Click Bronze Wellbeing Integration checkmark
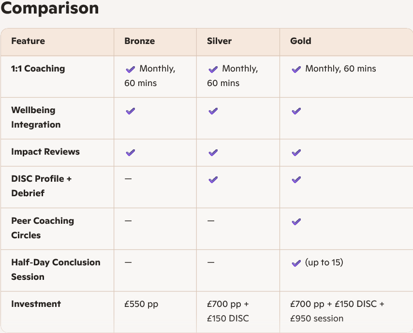 point(131,111)
